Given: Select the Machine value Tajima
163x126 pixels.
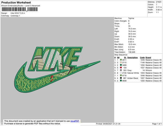Looking at the screenshot, I should coord(131,18).
